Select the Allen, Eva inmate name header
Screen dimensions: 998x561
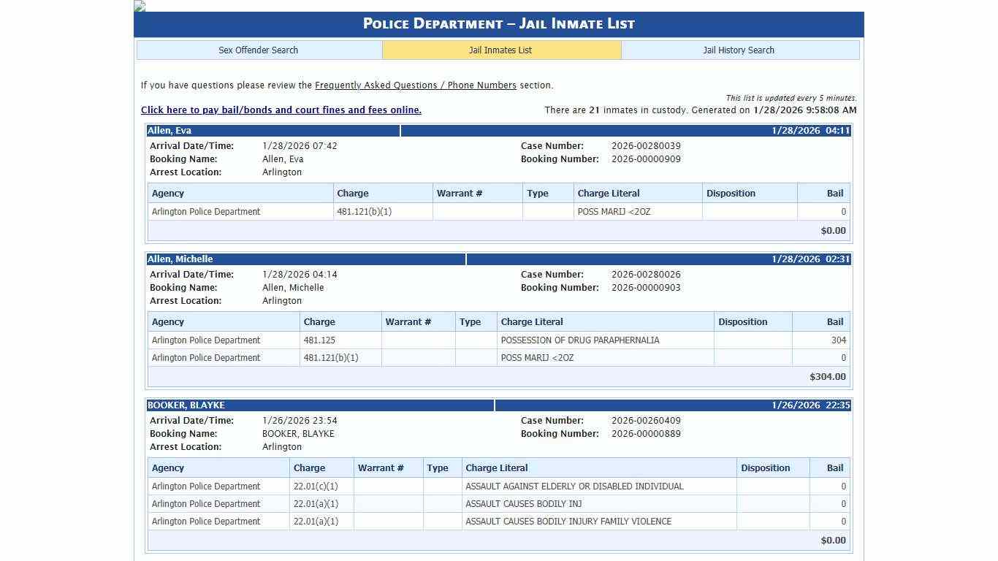click(169, 131)
